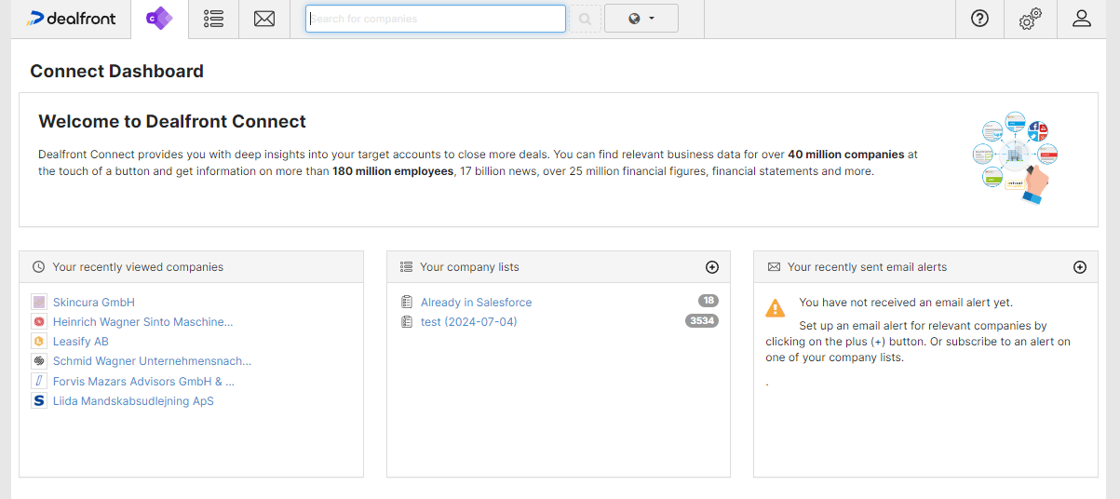Click the 18 count badge
1120x499 pixels.
(708, 301)
